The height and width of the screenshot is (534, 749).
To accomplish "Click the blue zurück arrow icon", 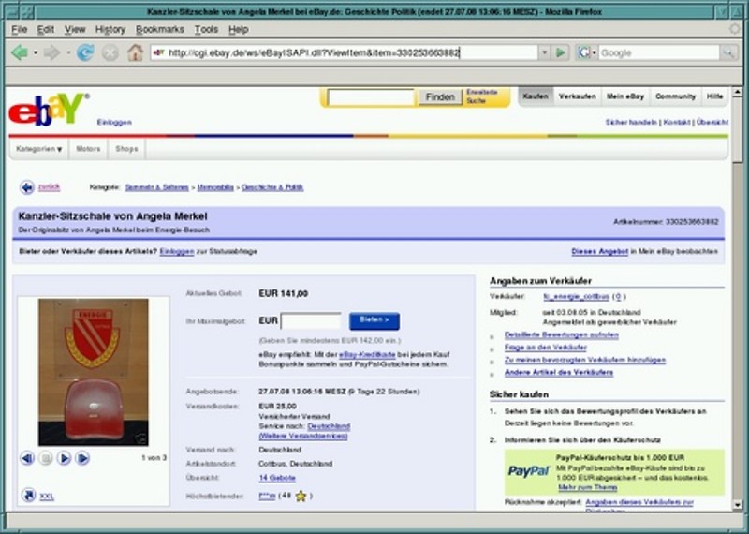I will (27, 187).
